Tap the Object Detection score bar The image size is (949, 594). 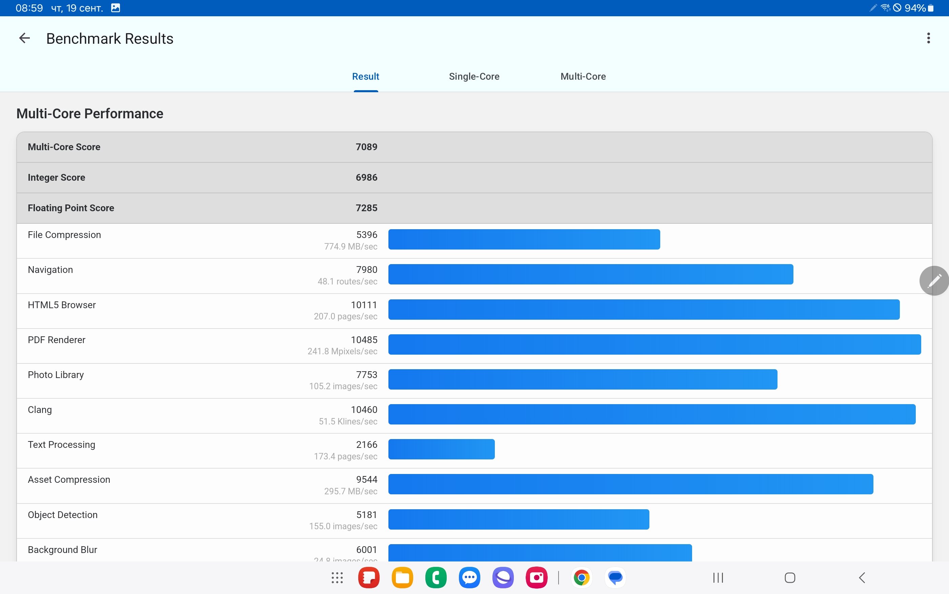point(519,519)
